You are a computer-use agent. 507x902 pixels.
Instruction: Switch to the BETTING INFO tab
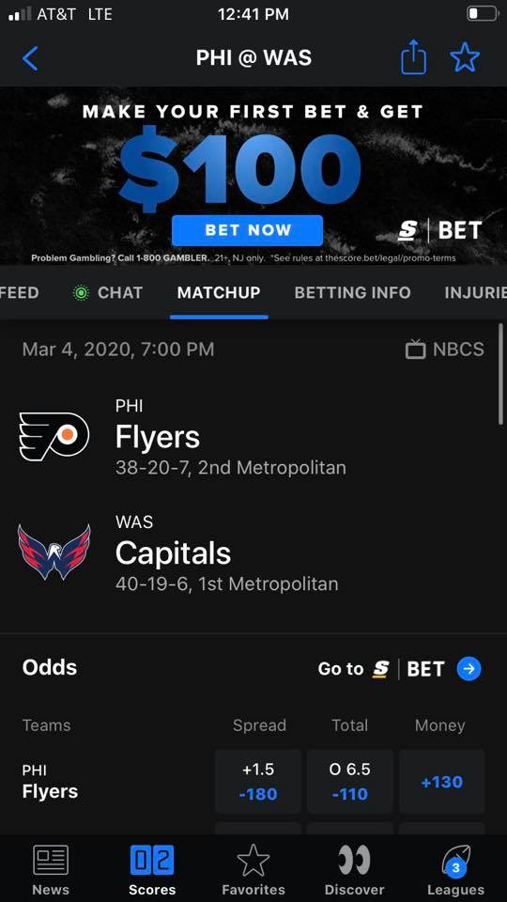click(x=352, y=292)
